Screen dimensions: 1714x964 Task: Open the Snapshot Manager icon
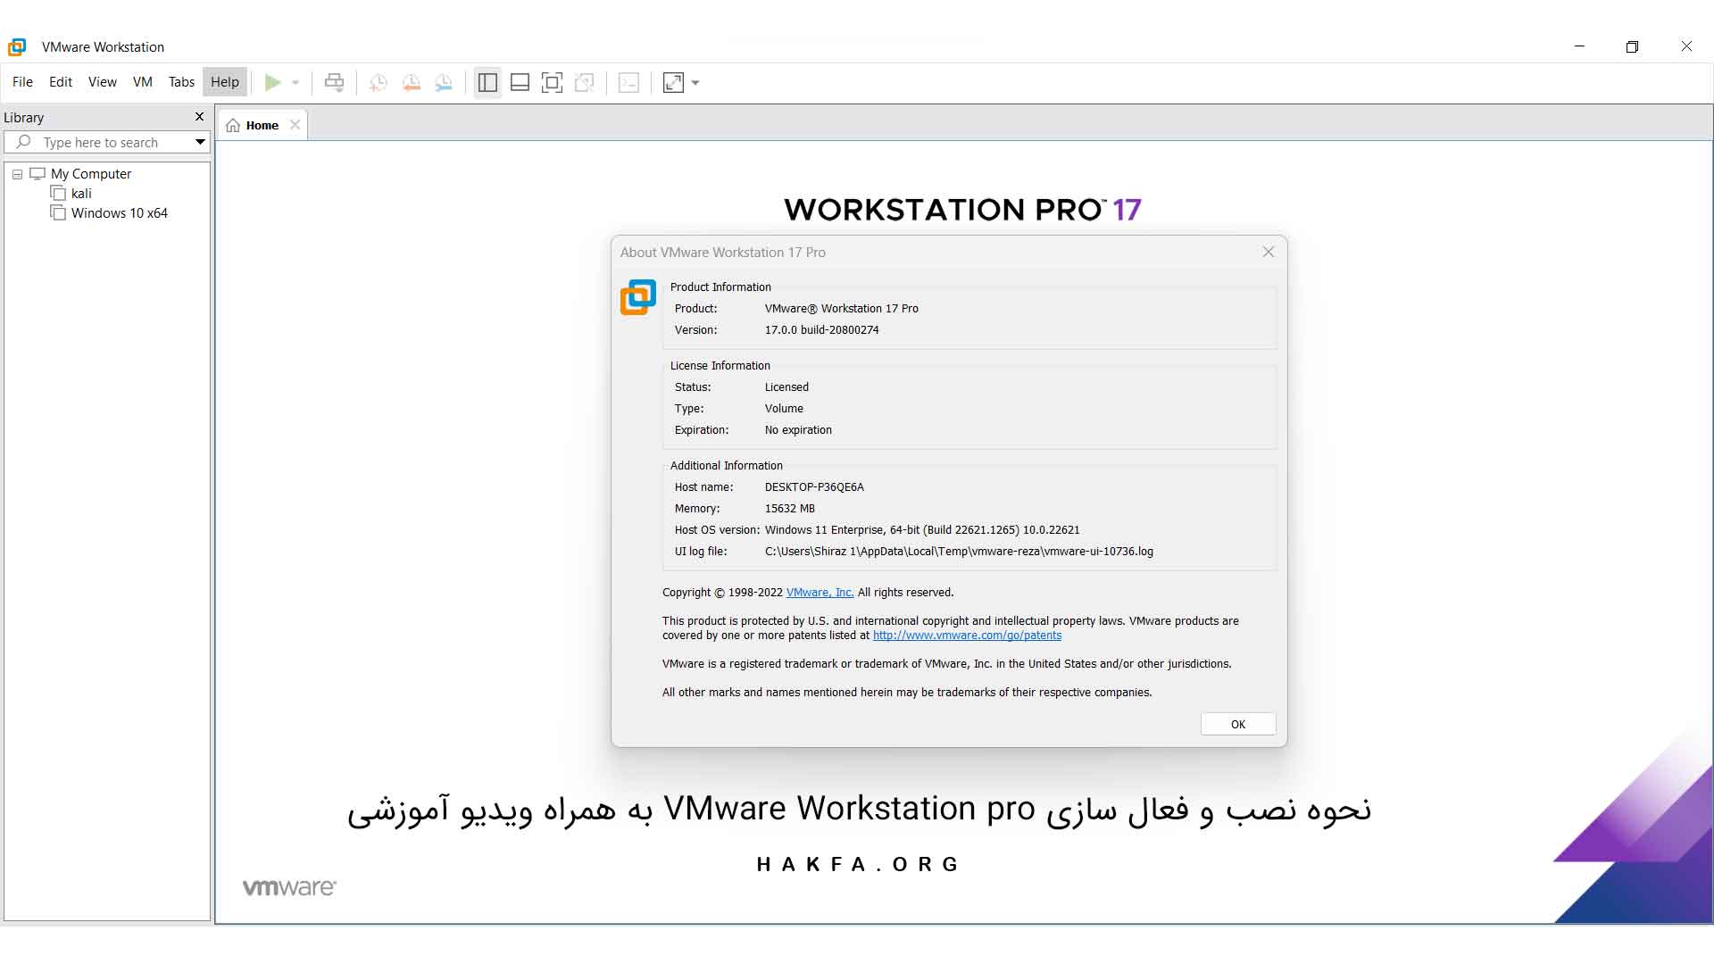tap(444, 83)
